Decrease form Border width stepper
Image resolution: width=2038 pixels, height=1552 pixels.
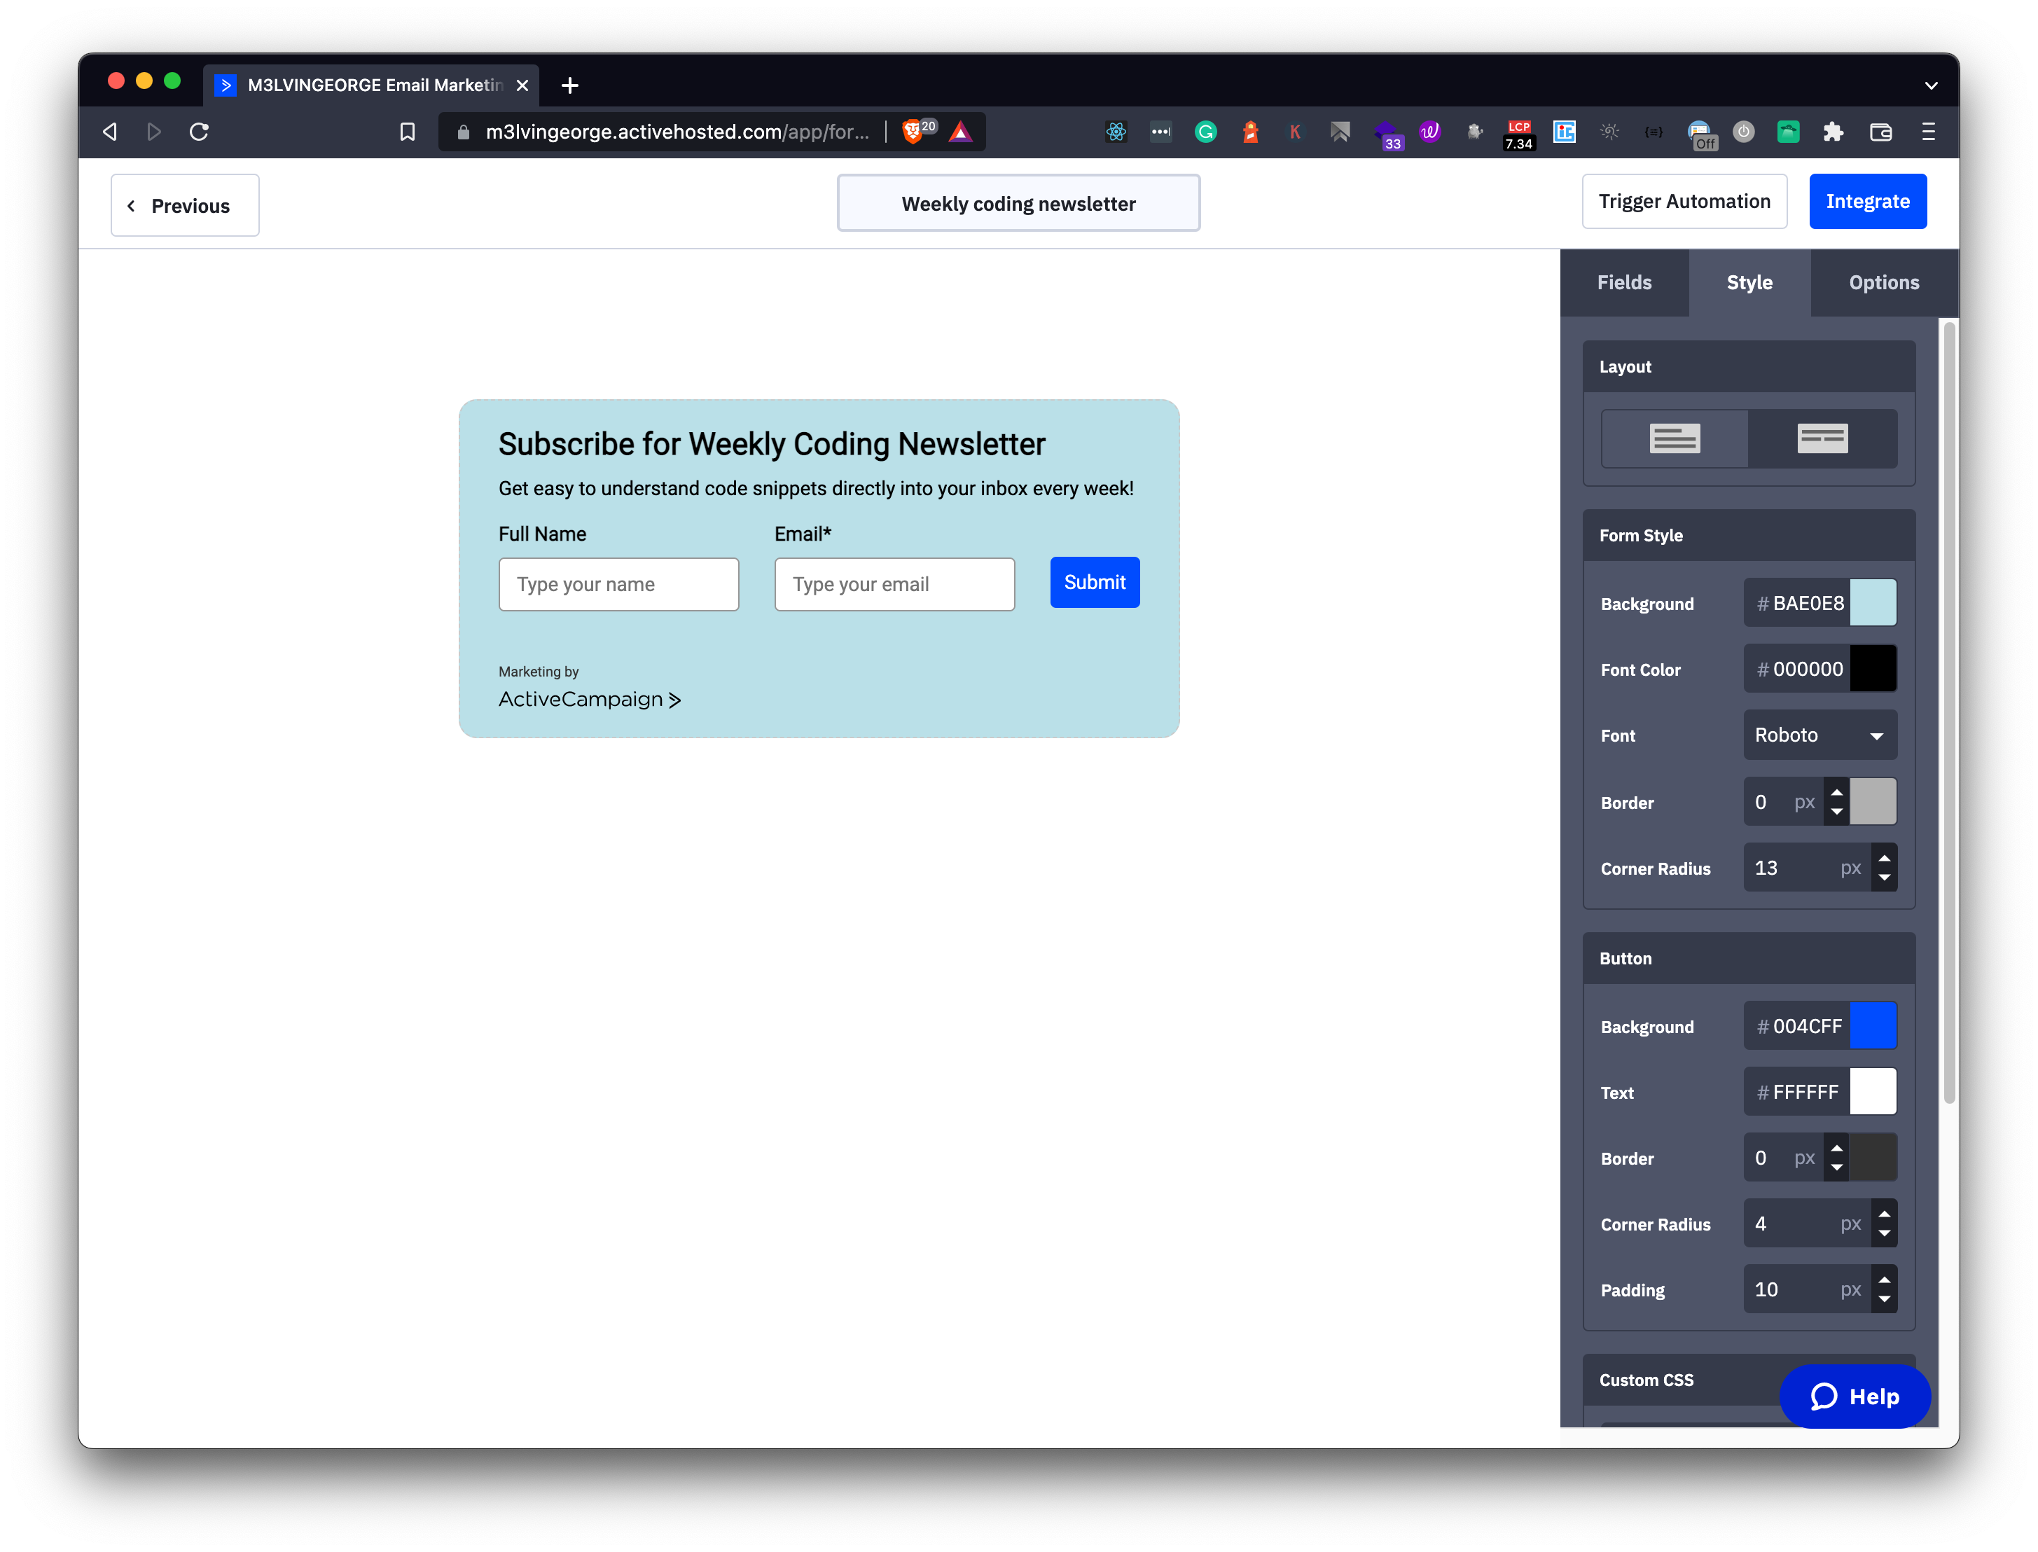click(x=1836, y=812)
